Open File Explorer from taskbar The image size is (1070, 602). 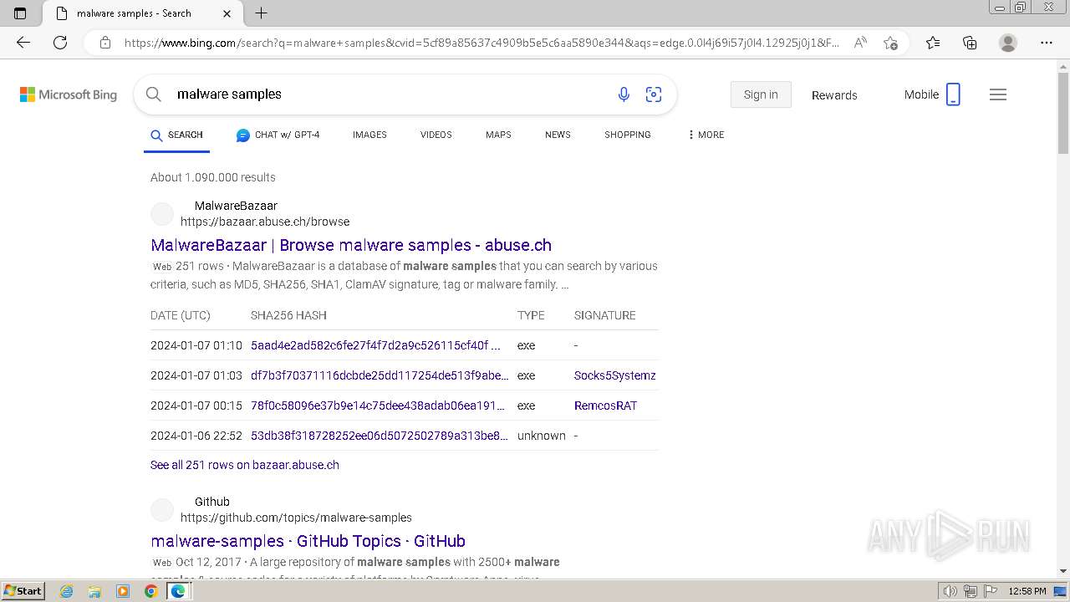[x=94, y=591]
